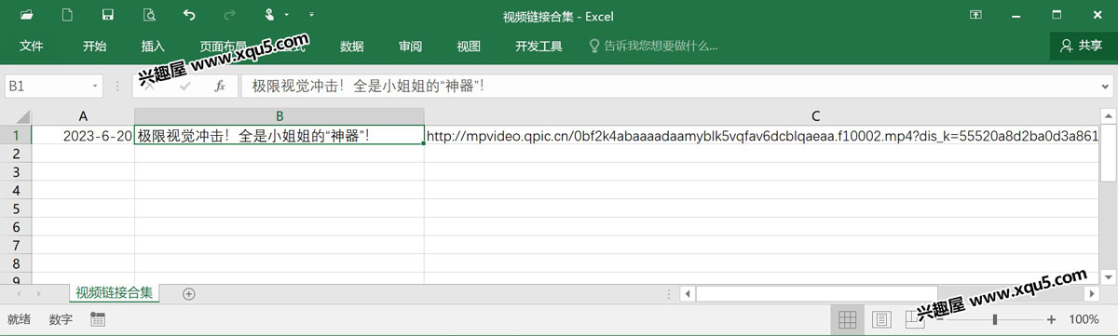Viewport: 1118px width, 336px height.
Task: Click the formula bar Enter checkmark
Action: 184,86
